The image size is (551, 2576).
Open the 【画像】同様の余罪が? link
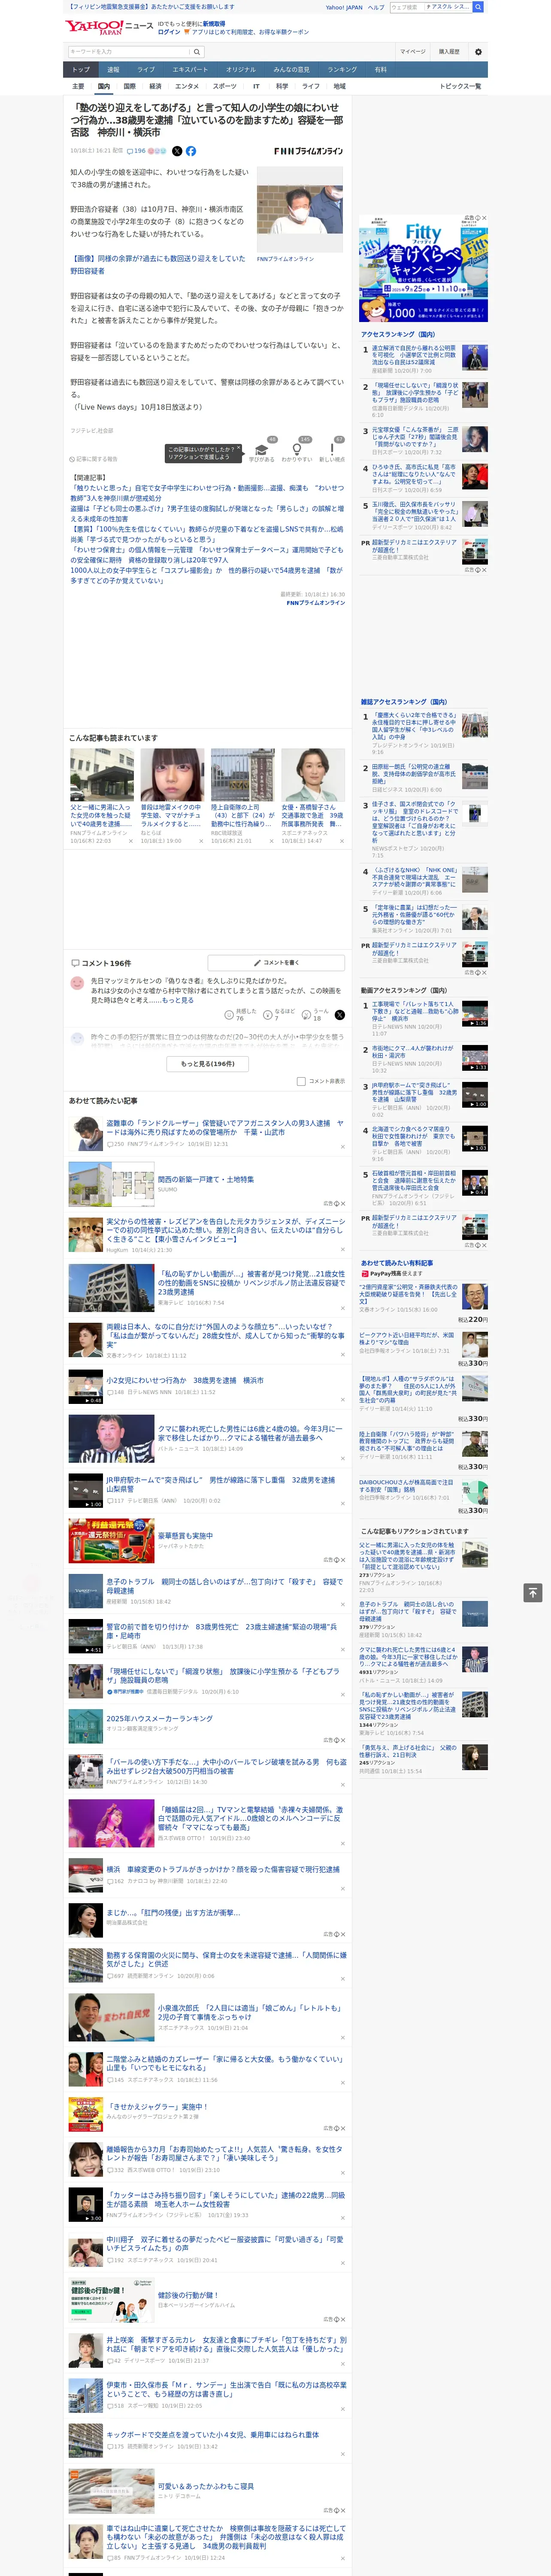(x=157, y=264)
